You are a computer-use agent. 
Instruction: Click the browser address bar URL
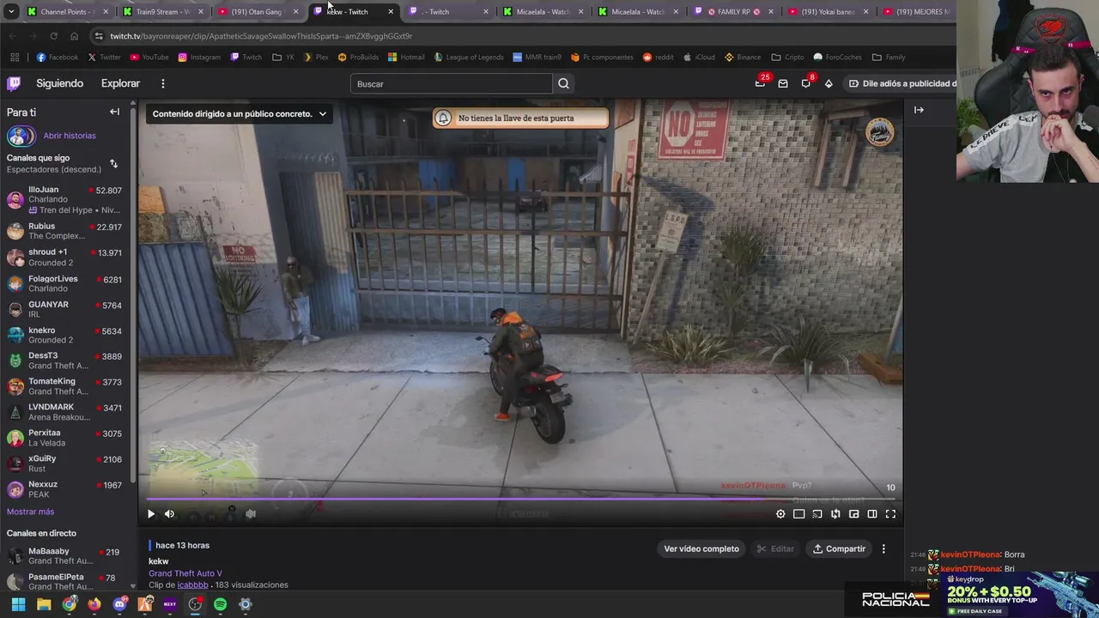[261, 36]
